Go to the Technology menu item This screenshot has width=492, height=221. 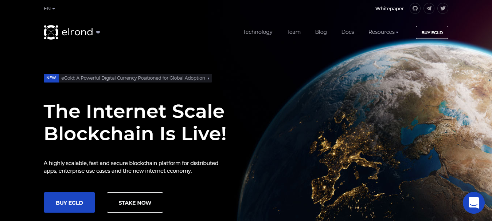coord(257,32)
